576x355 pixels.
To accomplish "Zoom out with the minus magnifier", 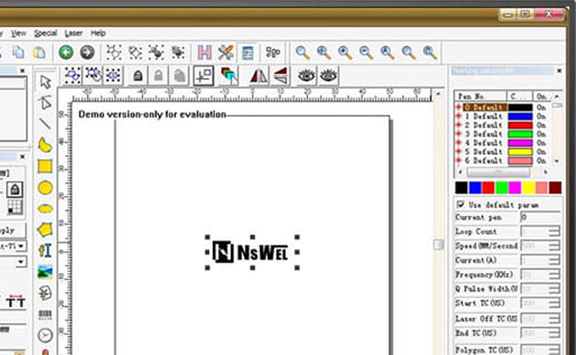I will coord(366,53).
